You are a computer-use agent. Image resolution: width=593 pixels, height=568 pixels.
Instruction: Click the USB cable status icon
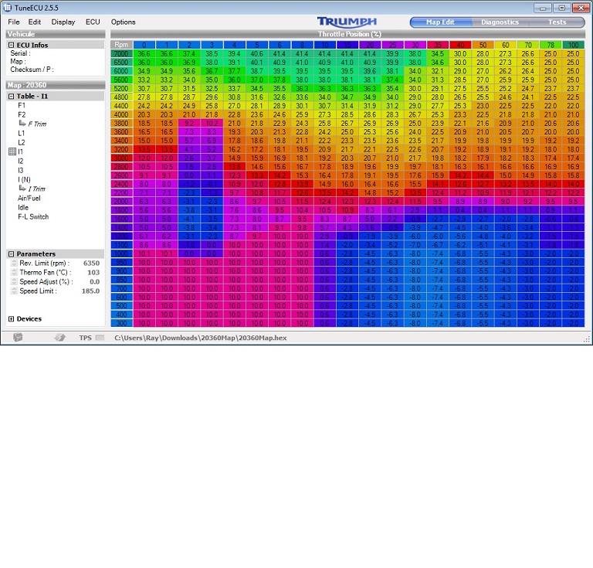pyautogui.click(x=59, y=337)
